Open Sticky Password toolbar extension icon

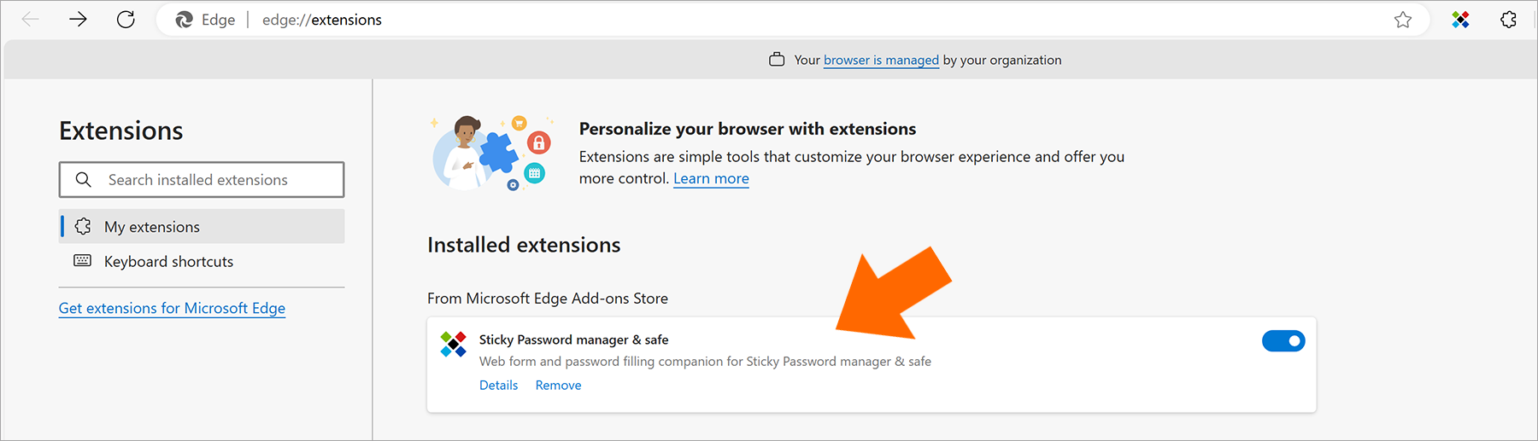[1460, 20]
